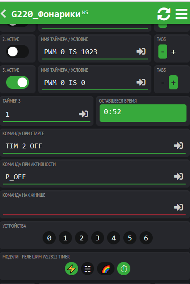
Task: Click the refresh sync icon in header
Action: tap(164, 14)
